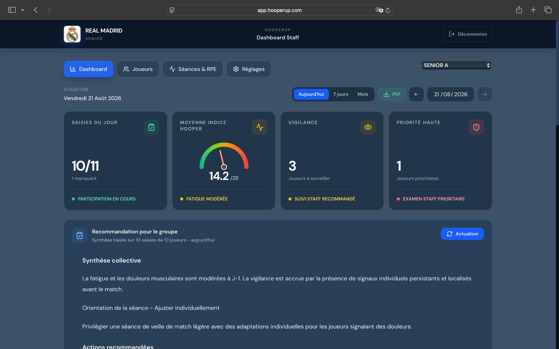Image resolution: width=559 pixels, height=349 pixels.
Task: Click 'EXAMEN STAFF PRIORITAIRE' status text
Action: pos(434,199)
